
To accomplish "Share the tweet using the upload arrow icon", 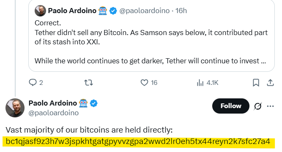I will tap(270, 83).
